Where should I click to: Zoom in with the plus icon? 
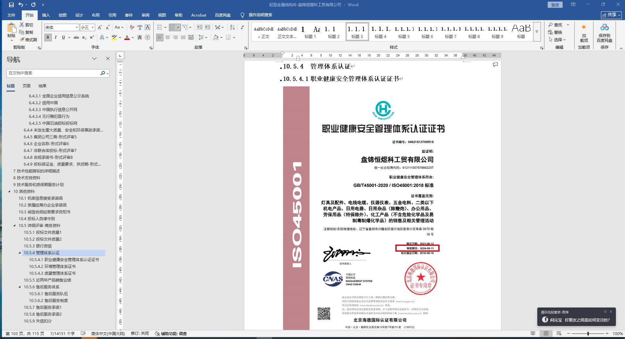point(607,333)
